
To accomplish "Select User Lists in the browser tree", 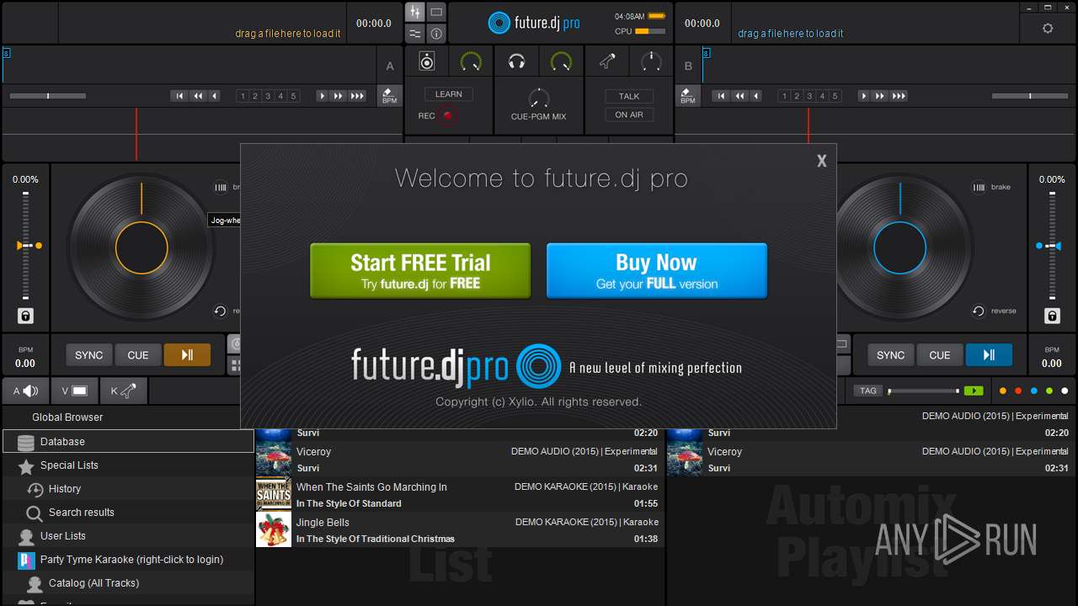I will (128, 535).
